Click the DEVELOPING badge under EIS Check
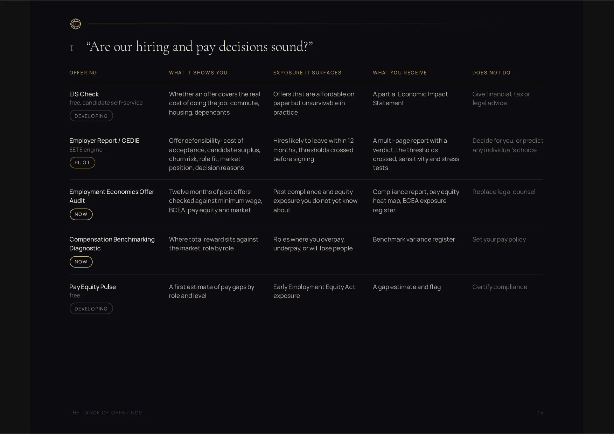The height and width of the screenshot is (434, 614). [x=91, y=116]
